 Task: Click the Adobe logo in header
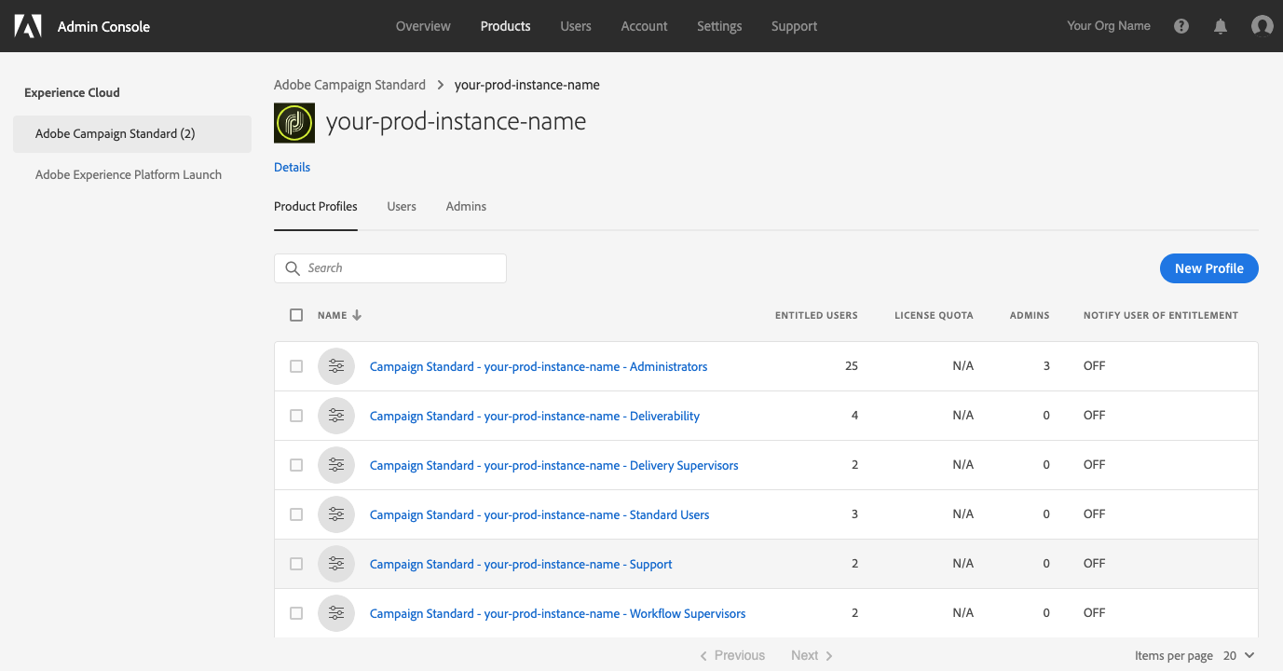pyautogui.click(x=28, y=26)
